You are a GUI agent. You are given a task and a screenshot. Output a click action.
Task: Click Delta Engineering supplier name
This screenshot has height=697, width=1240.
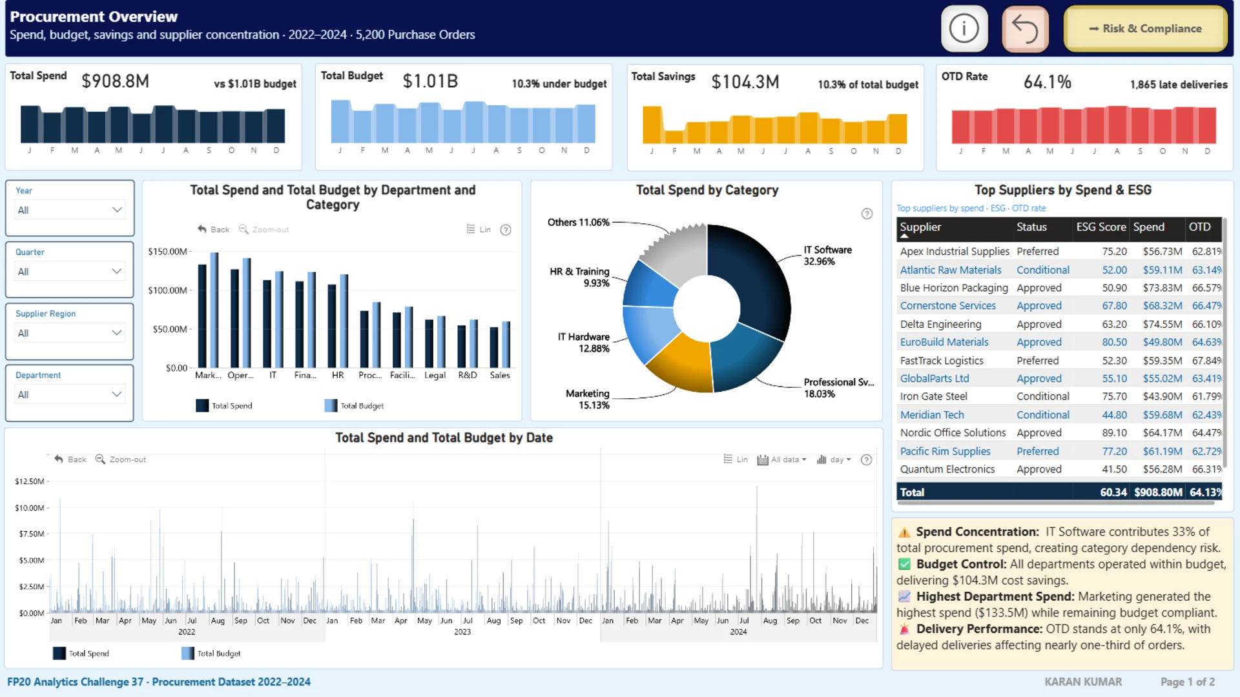tap(940, 325)
